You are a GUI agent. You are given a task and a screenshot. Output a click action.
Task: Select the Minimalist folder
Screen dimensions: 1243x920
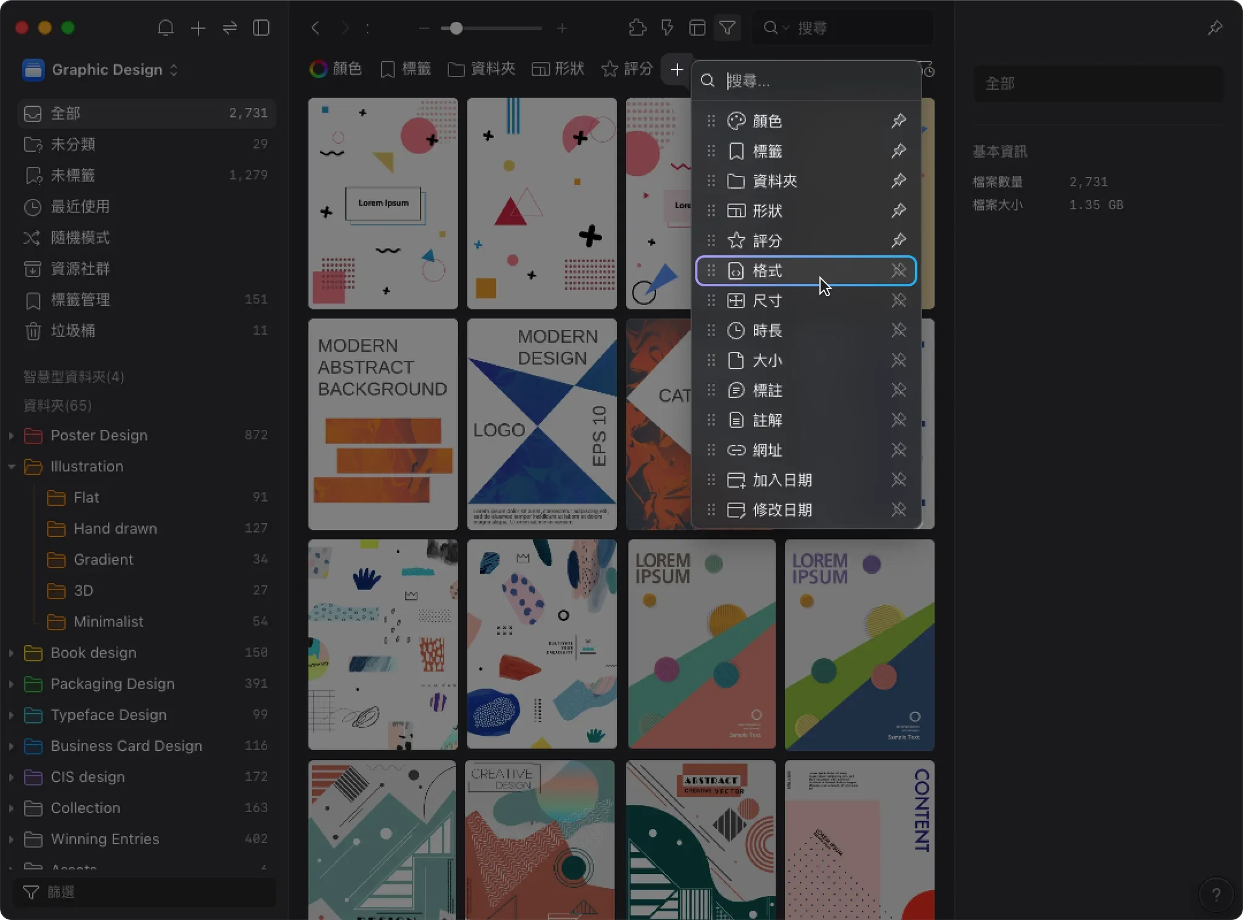coord(146,622)
